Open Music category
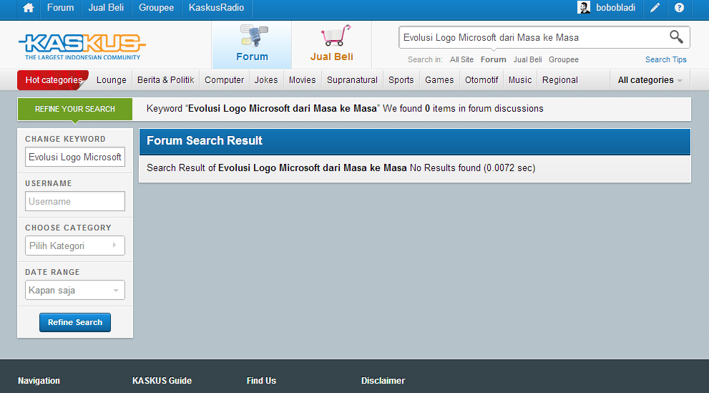The image size is (709, 393). 520,80
